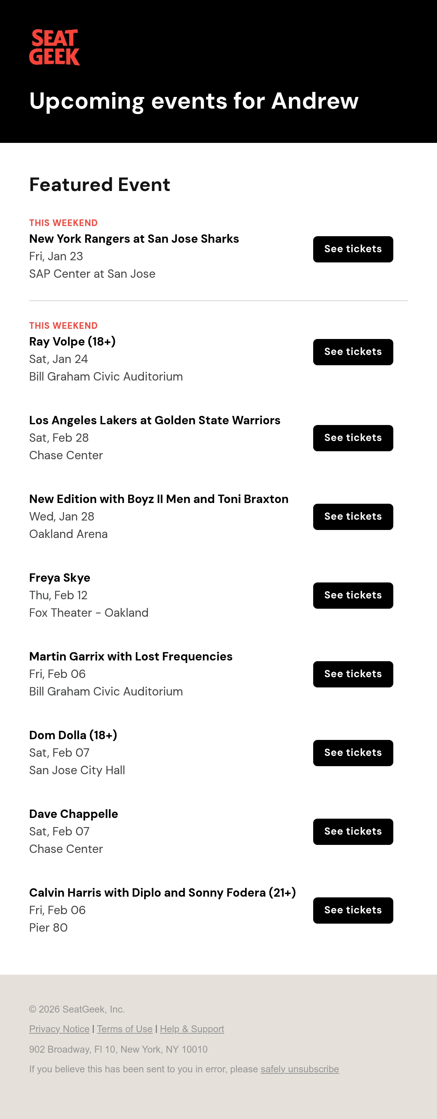
Task: Open the Privacy Notice link
Action: click(x=59, y=1029)
